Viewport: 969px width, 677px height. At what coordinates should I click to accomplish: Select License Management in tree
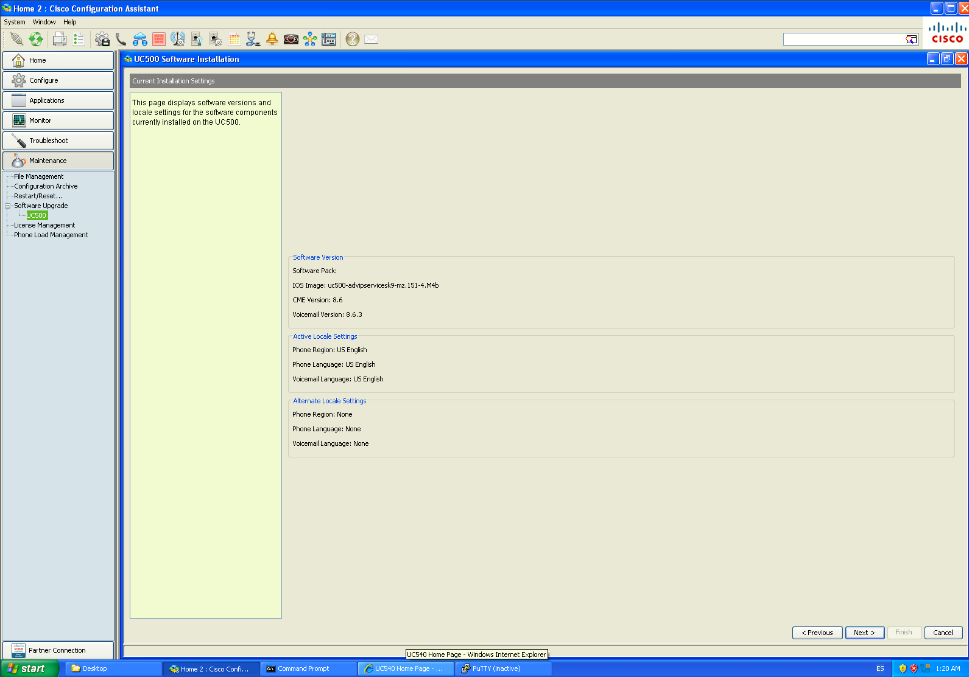(45, 225)
